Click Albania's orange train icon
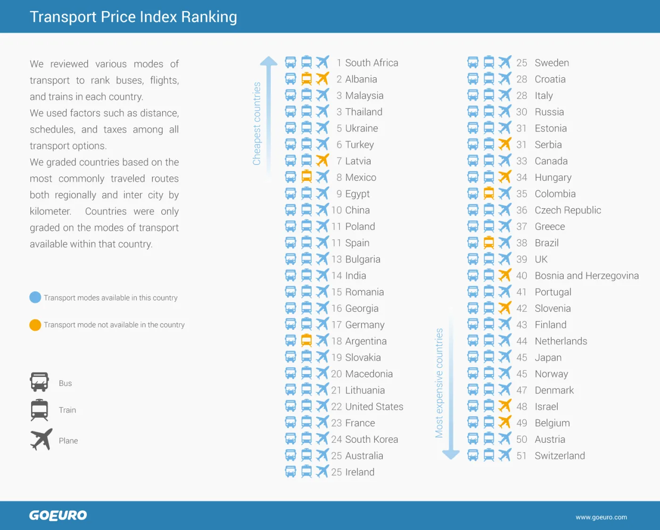The image size is (660, 530). [x=306, y=79]
